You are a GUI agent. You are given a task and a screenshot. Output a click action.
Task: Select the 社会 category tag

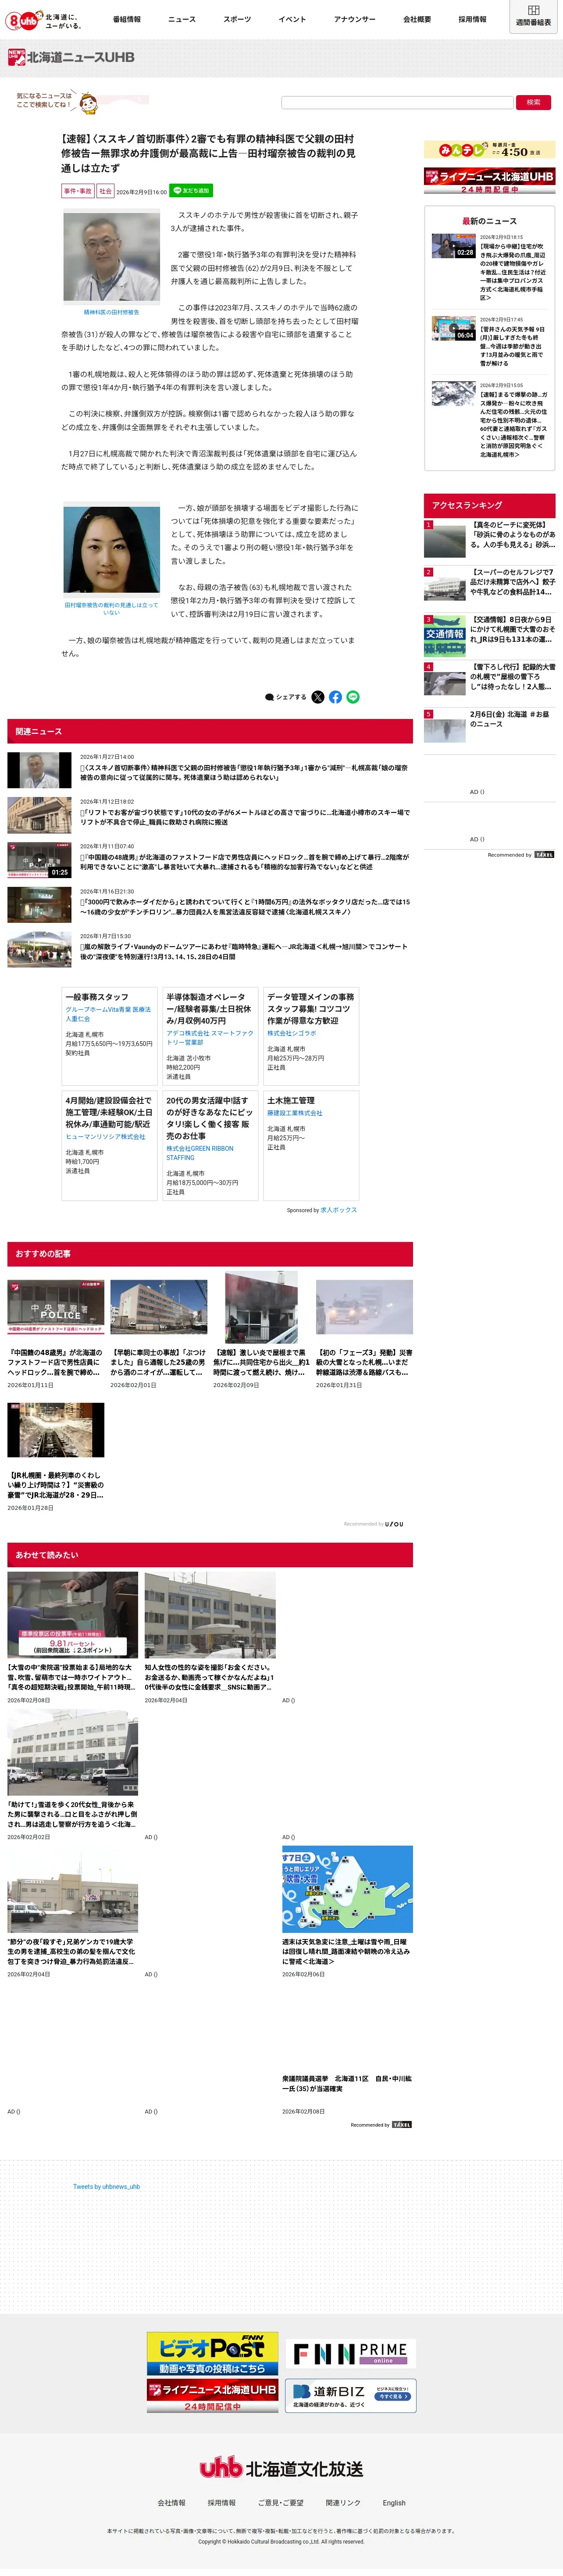[105, 191]
